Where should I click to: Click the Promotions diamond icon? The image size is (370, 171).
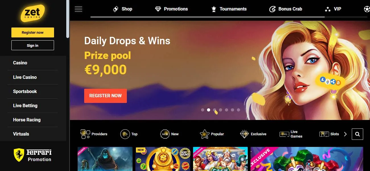[x=158, y=9]
